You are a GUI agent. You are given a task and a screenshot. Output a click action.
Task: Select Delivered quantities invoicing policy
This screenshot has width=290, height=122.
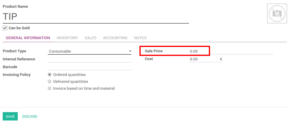coord(50,82)
